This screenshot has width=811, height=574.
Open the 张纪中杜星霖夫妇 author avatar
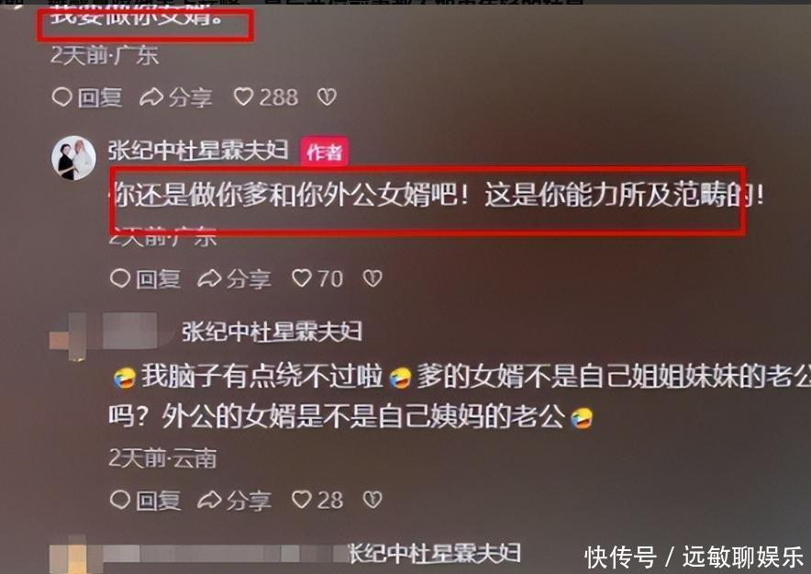(x=73, y=158)
